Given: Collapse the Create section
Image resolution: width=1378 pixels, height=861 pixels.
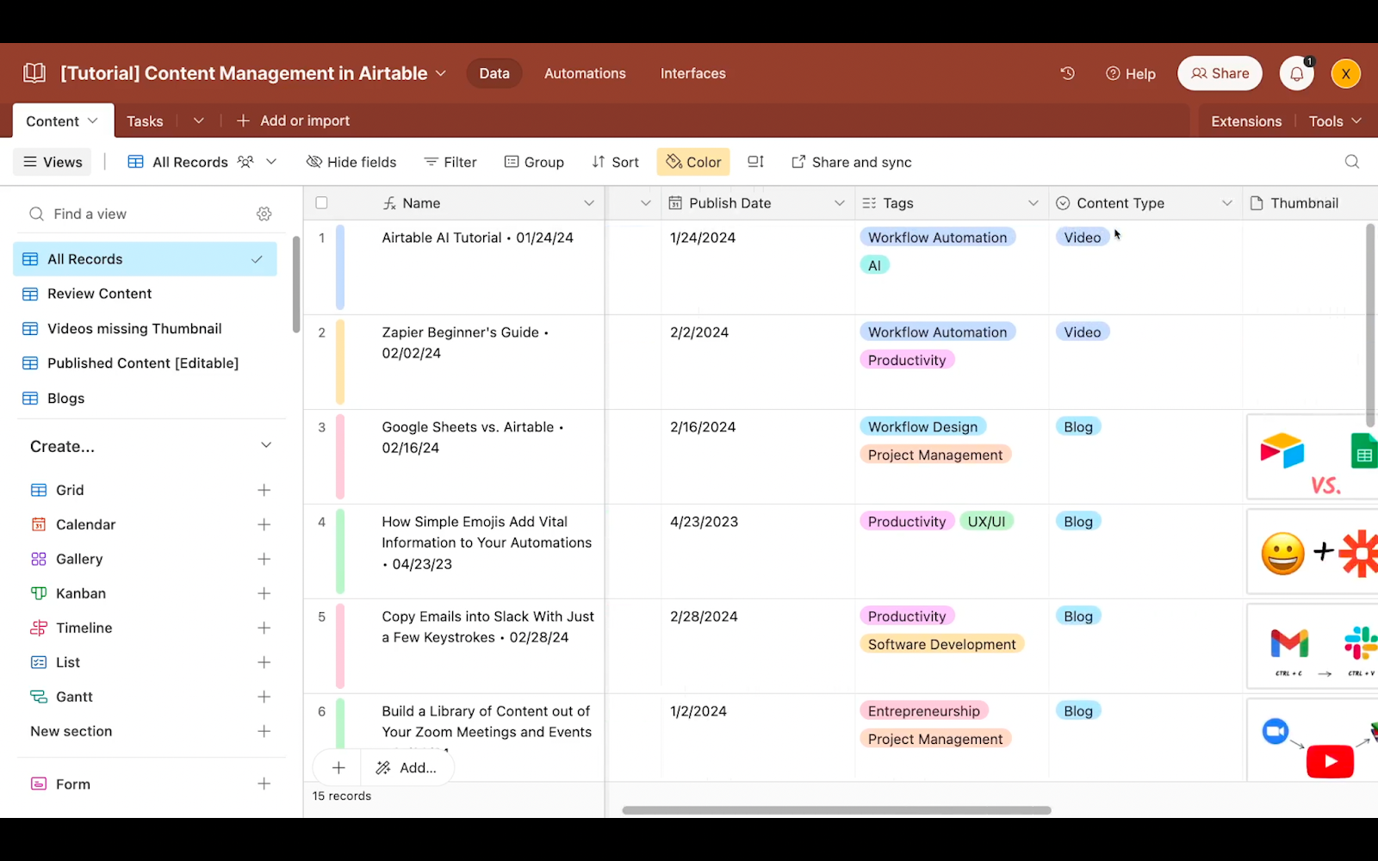Looking at the screenshot, I should [266, 446].
